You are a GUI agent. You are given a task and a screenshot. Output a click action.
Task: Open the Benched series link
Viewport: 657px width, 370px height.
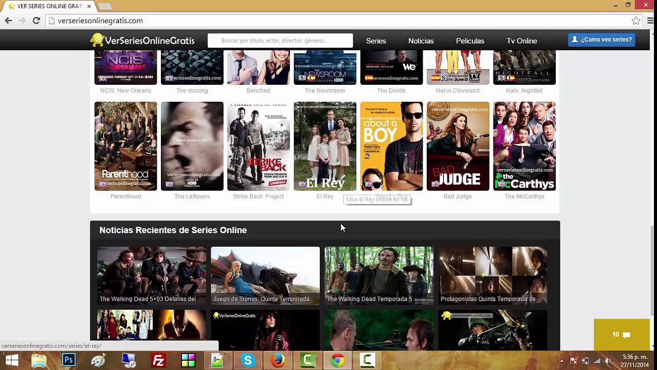click(258, 90)
